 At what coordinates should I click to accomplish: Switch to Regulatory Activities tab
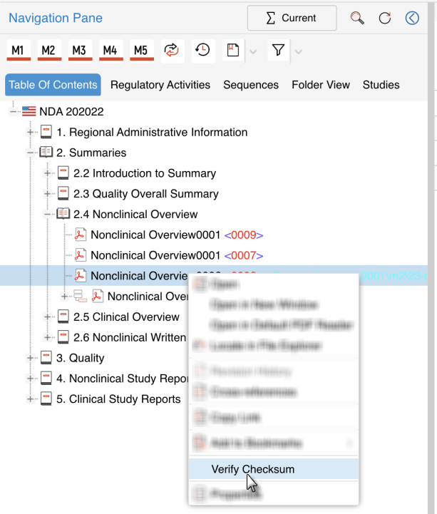pyautogui.click(x=160, y=85)
